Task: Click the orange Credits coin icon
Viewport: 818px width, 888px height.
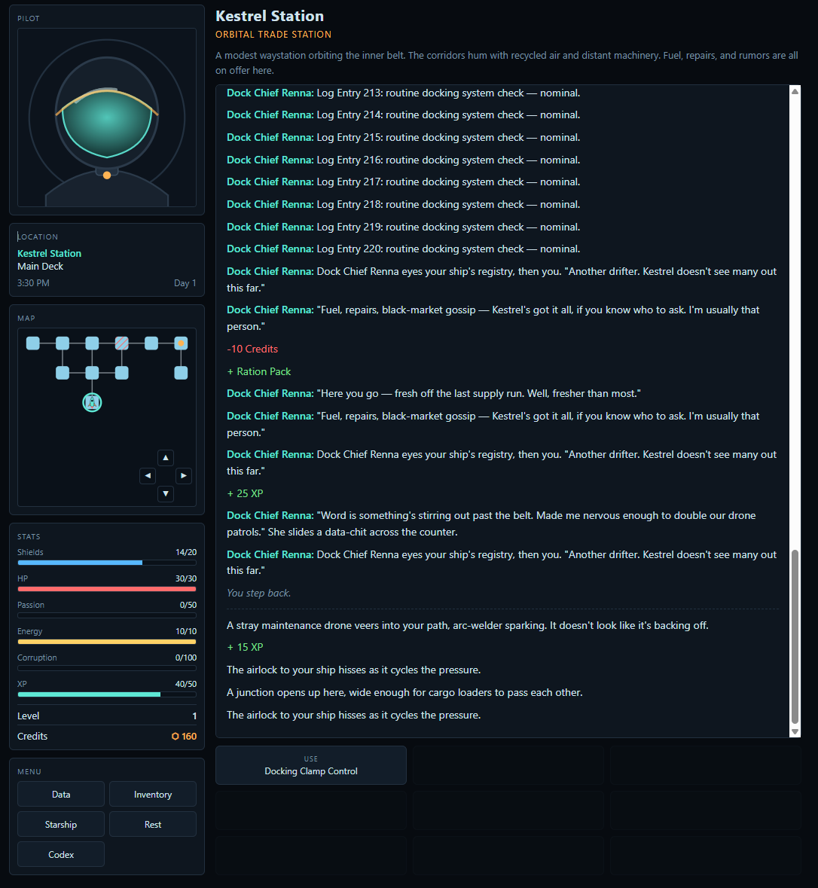Action: 175,736
